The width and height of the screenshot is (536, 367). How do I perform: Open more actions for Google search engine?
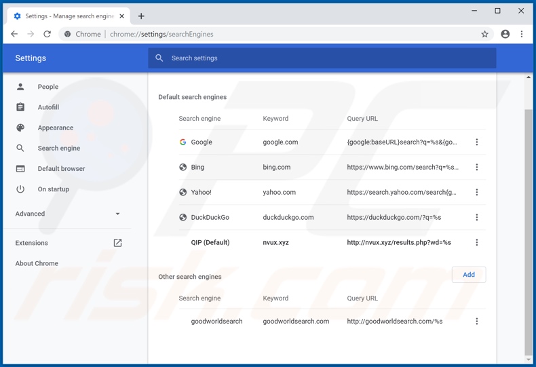pos(476,142)
